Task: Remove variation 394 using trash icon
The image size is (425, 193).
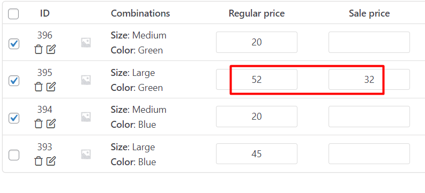Action: point(39,124)
